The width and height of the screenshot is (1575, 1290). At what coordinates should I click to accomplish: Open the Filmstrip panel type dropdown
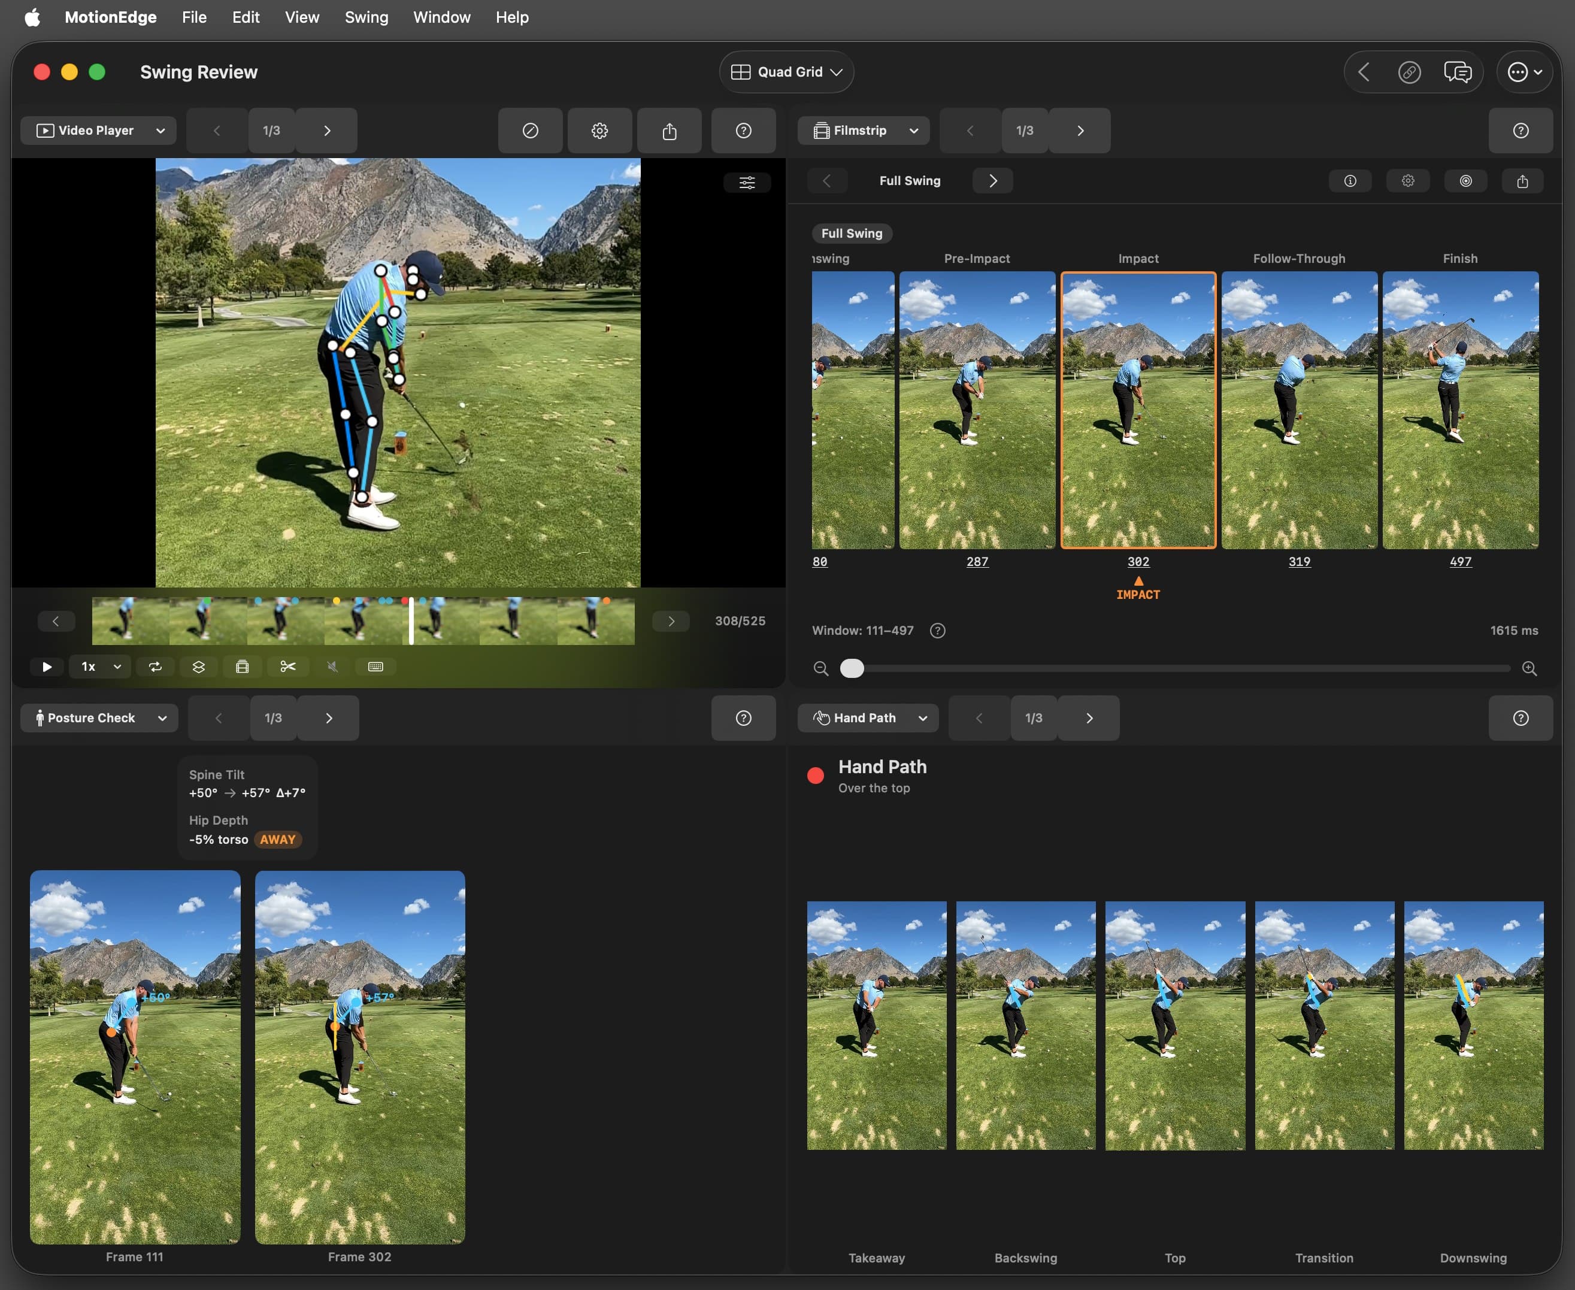[x=864, y=131]
